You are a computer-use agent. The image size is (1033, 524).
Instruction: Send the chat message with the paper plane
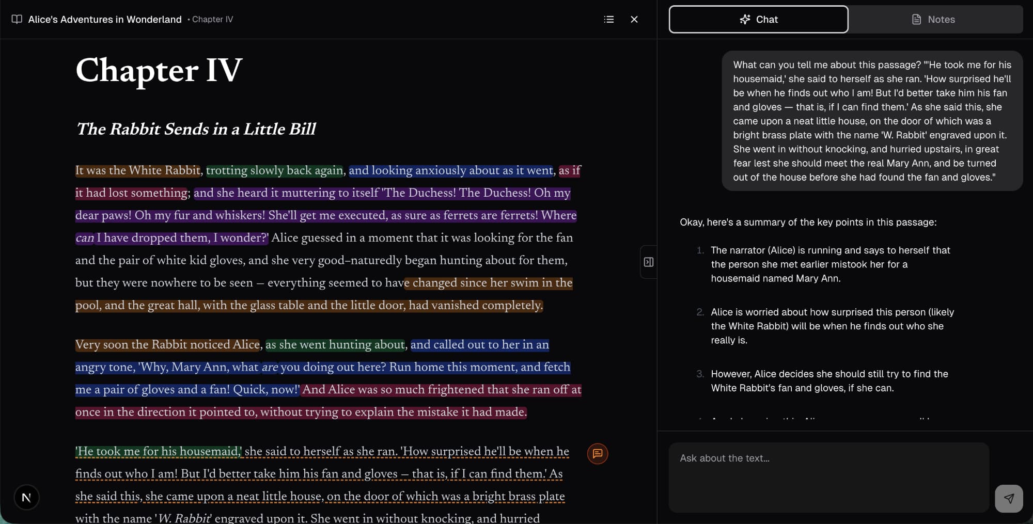[x=1008, y=498]
